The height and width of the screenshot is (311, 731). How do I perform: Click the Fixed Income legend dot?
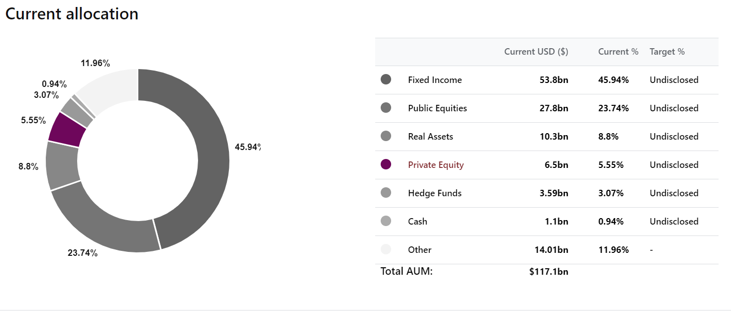[386, 79]
